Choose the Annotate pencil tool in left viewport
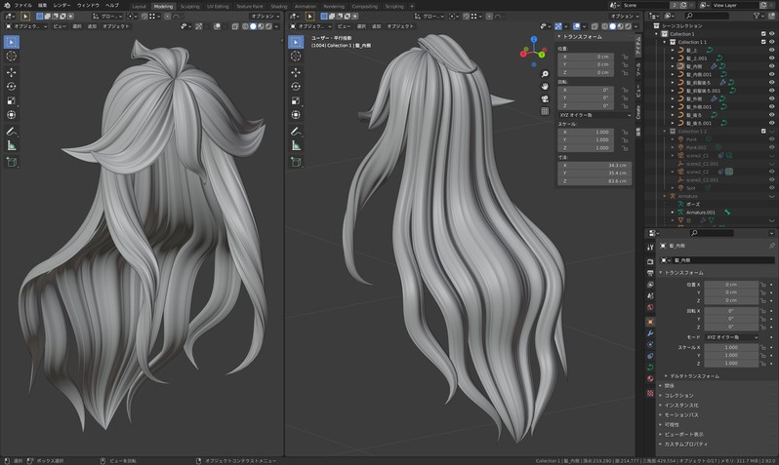Image resolution: width=779 pixels, height=465 pixels. (x=12, y=131)
